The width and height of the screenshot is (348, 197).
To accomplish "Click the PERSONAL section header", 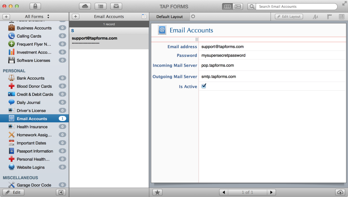I will (x=14, y=71).
